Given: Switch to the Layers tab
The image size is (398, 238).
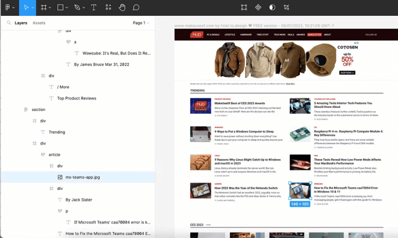Looking at the screenshot, I should click(x=21, y=23).
